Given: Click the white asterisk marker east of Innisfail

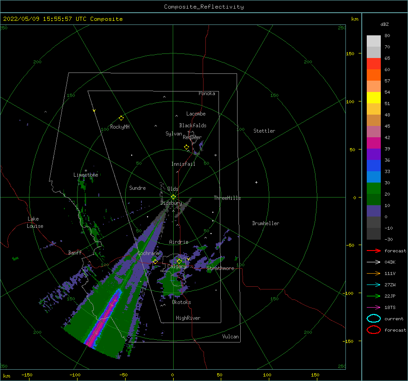Looking at the screenshot, I should pyautogui.click(x=215, y=155).
